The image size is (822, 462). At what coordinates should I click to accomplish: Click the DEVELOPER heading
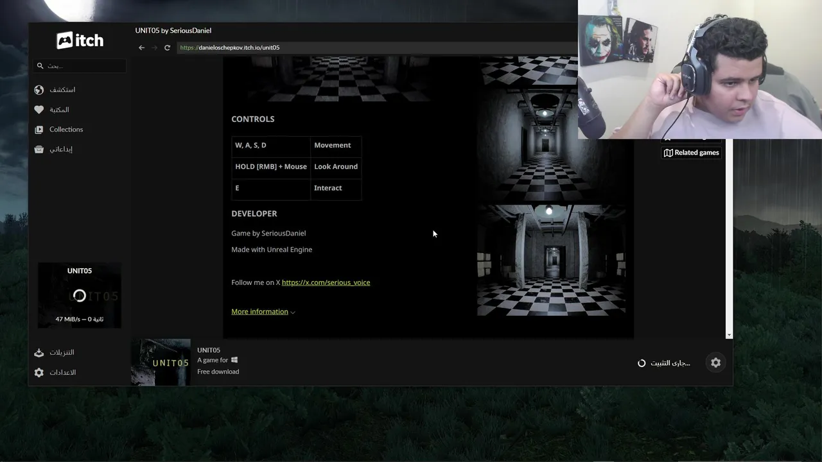point(254,214)
